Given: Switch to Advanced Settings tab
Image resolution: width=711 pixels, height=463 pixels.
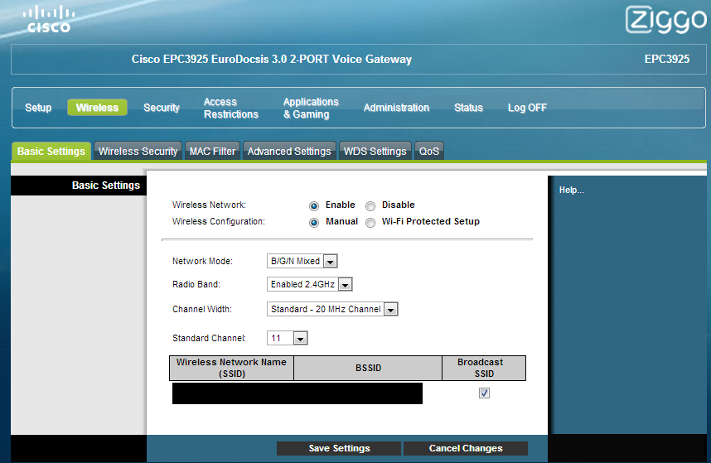Looking at the screenshot, I should pyautogui.click(x=289, y=152).
